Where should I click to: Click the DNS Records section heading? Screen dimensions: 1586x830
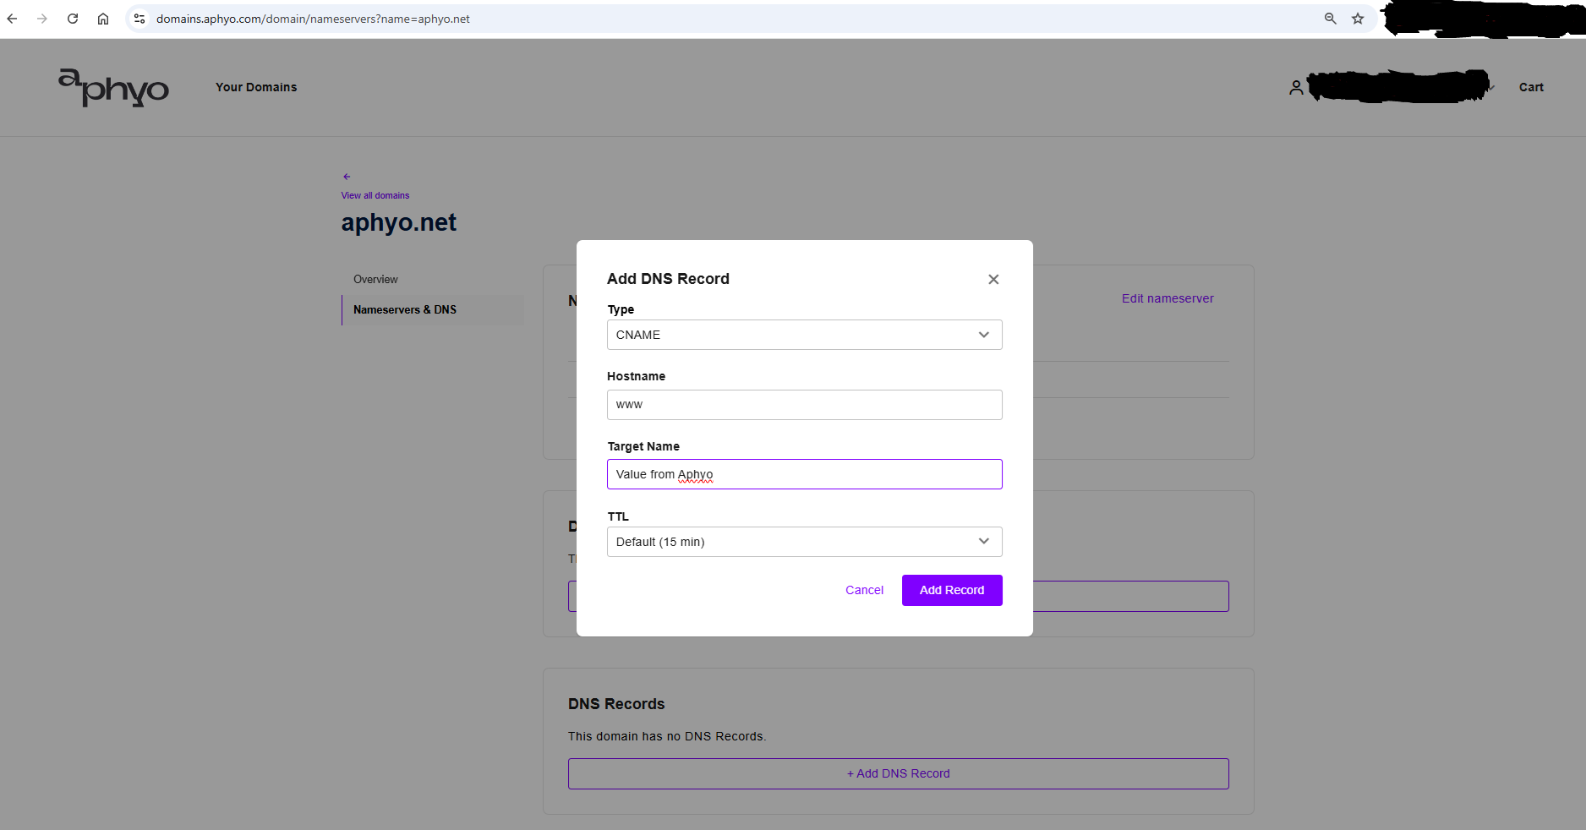[616, 704]
